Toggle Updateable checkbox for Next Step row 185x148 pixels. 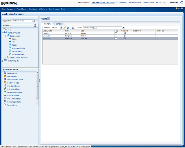click(125, 38)
